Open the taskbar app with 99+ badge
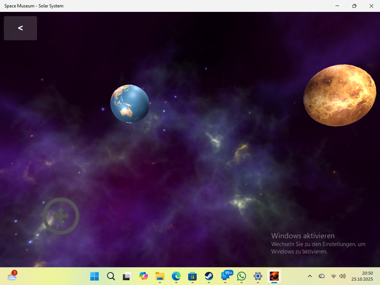This screenshot has width=380, height=285. pyautogui.click(x=225, y=276)
